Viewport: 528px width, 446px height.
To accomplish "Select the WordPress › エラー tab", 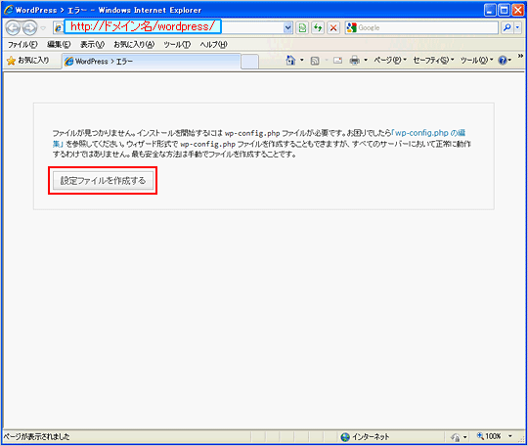I will (152, 62).
